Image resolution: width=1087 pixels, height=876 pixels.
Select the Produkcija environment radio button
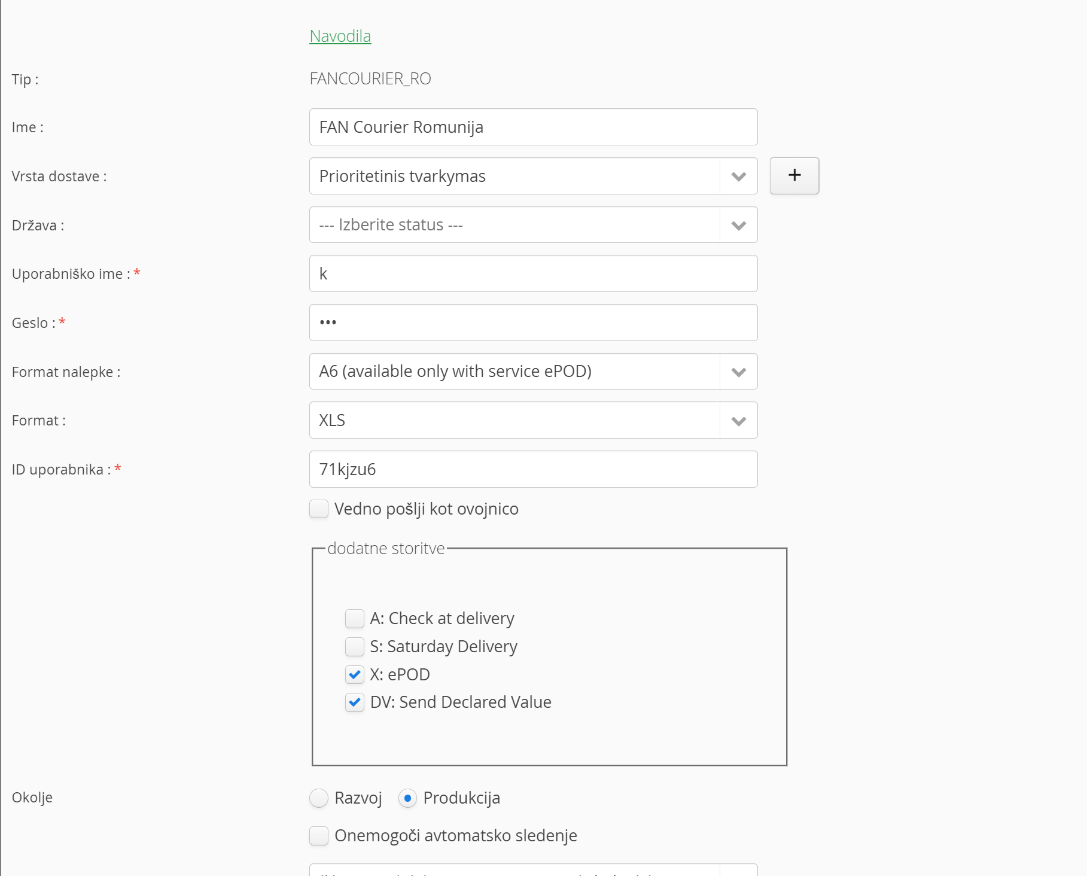point(407,798)
